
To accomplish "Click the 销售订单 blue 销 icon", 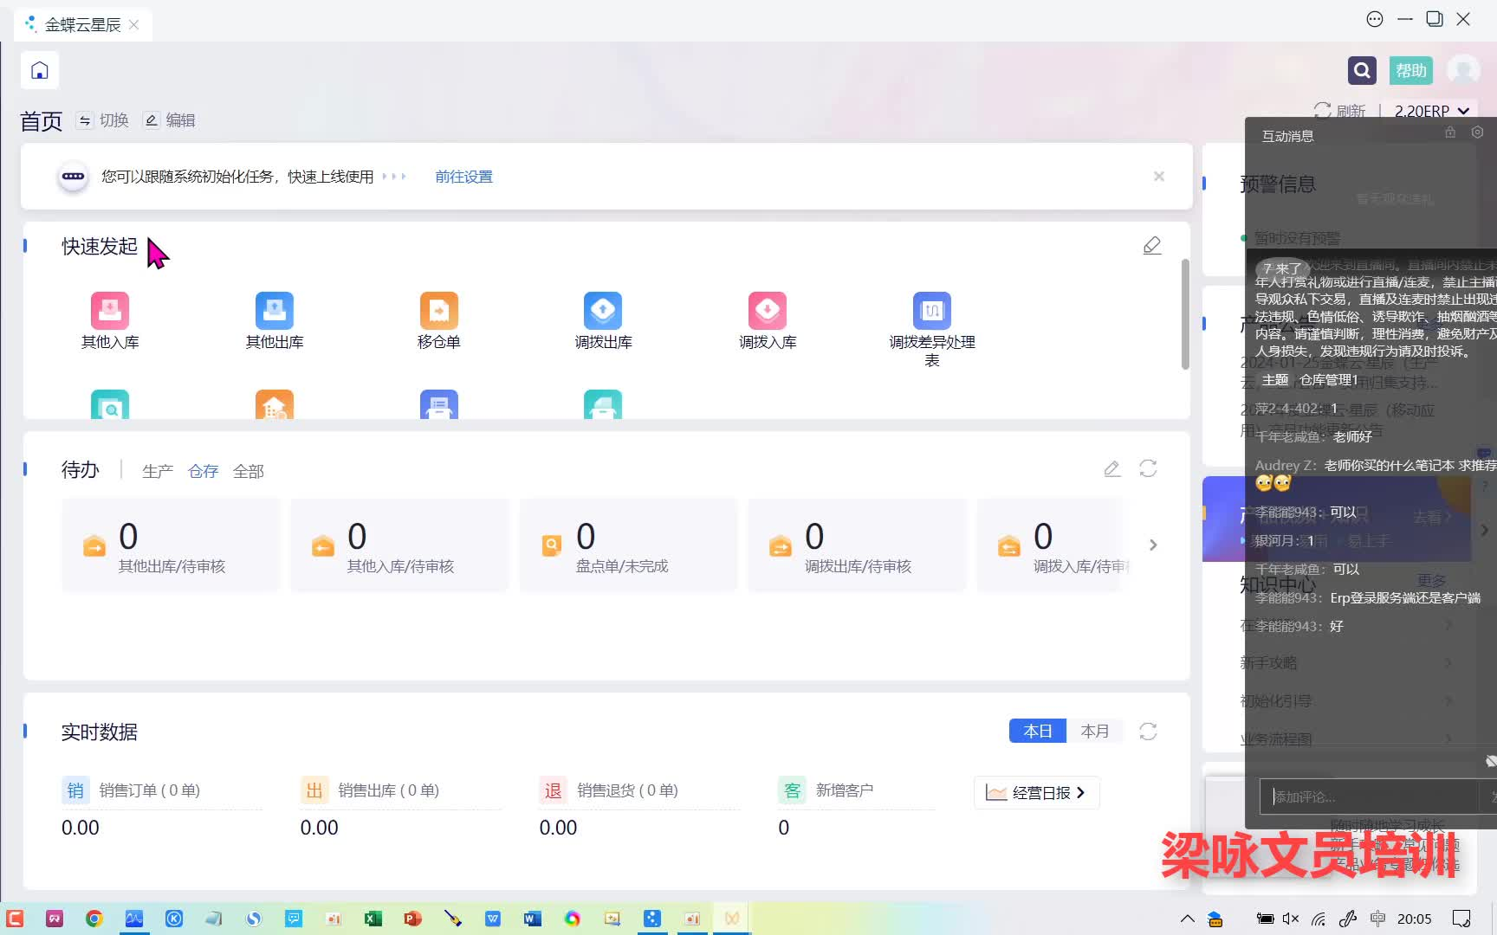I will pyautogui.click(x=75, y=790).
